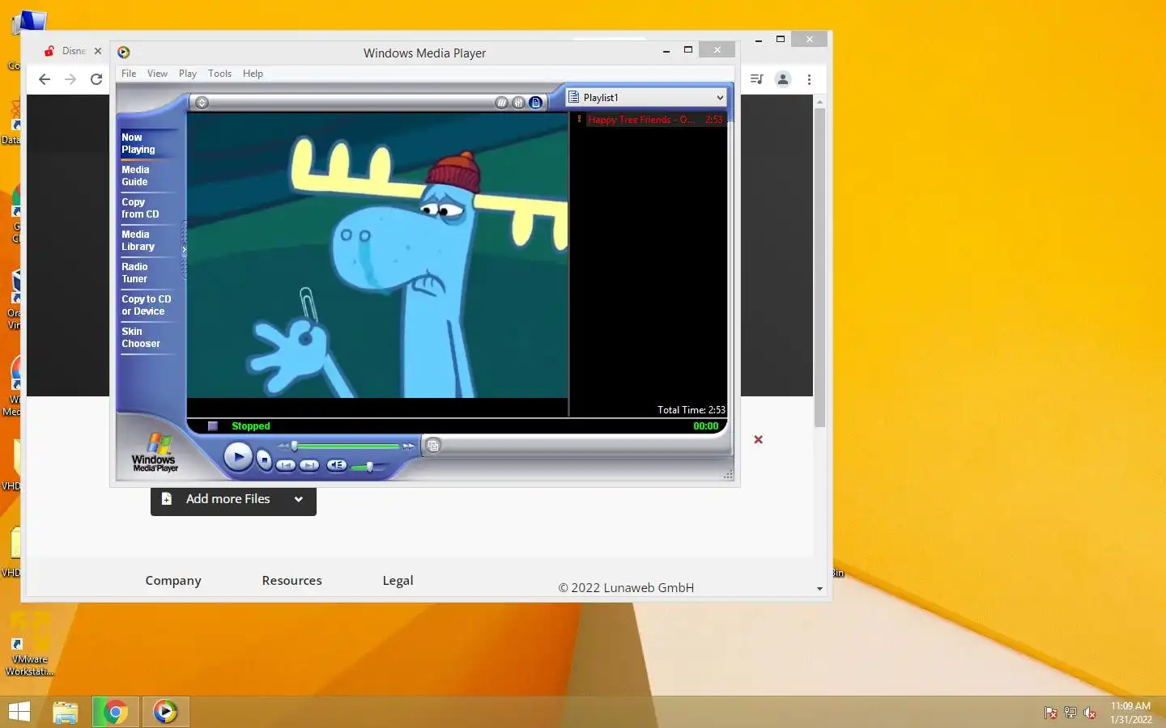Open File Explorer from the taskbar
Viewport: 1166px width, 728px height.
point(65,712)
